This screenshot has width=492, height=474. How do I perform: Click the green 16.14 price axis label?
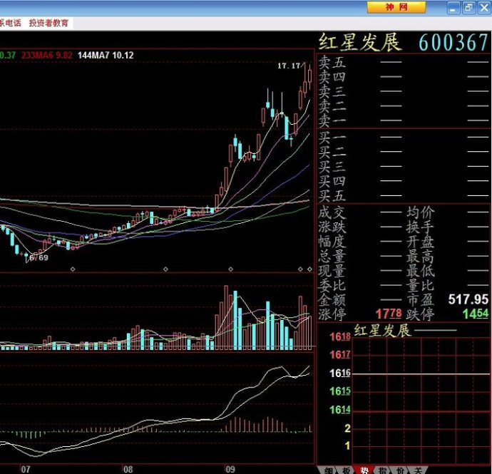coord(340,410)
